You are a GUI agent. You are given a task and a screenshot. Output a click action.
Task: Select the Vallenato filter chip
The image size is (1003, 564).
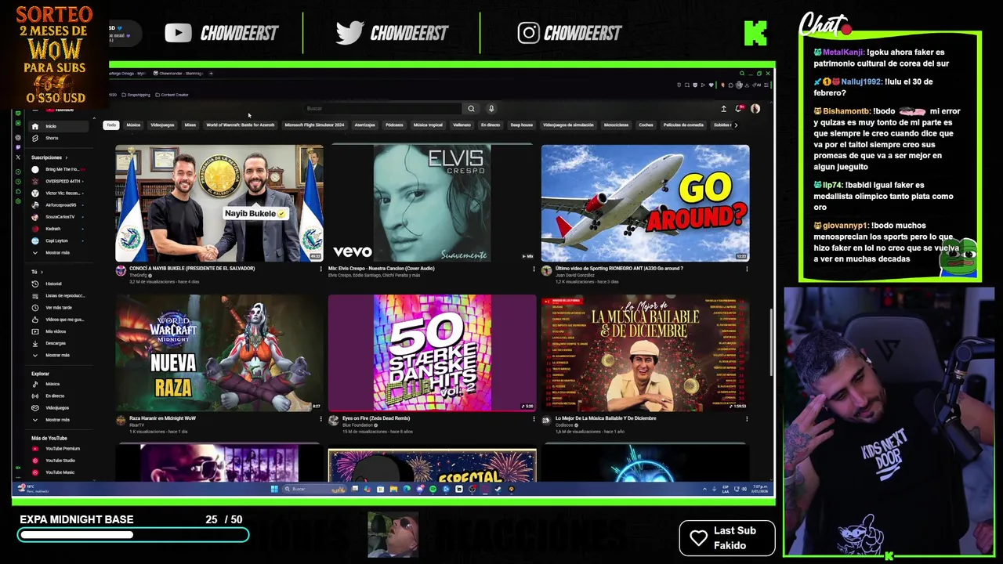[462, 125]
